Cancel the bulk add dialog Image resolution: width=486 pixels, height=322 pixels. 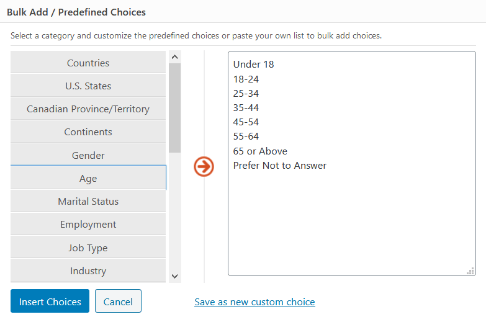118,302
